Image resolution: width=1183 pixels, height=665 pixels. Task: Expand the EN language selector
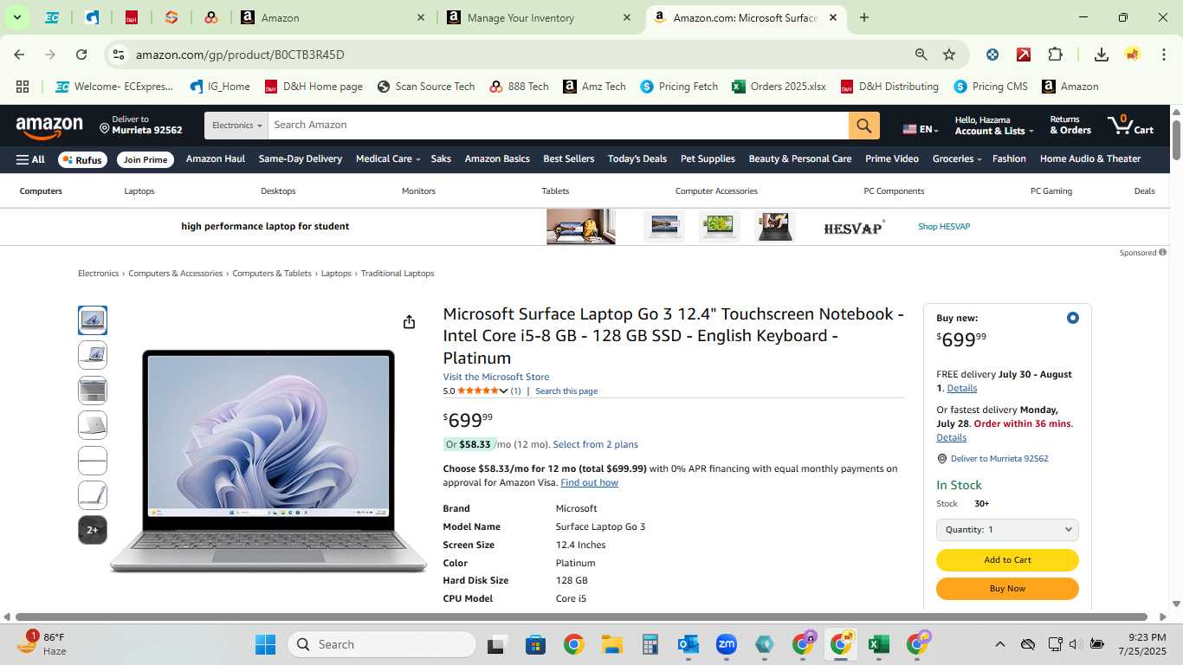click(921, 129)
